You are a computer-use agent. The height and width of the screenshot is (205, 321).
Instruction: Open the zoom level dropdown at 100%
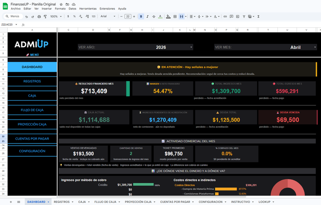(55, 16)
